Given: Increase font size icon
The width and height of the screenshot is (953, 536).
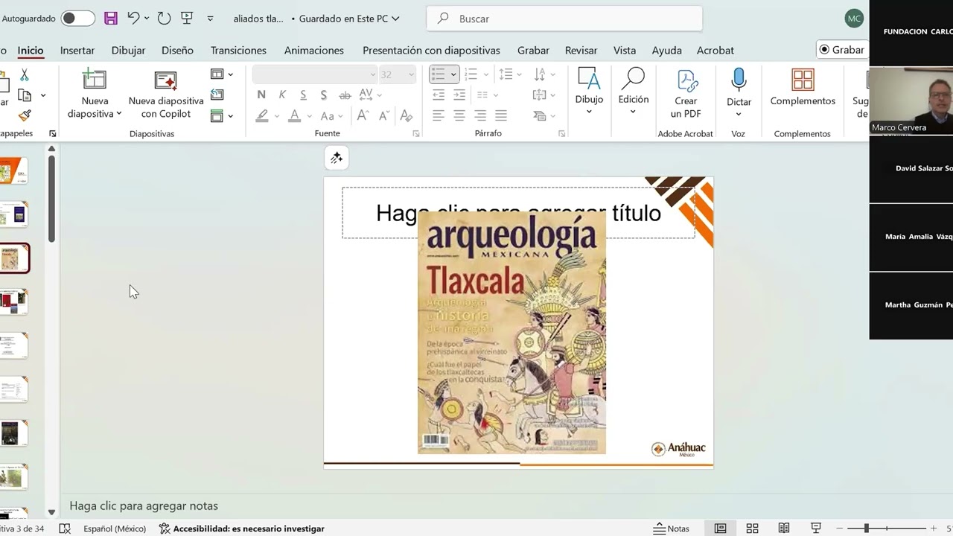Looking at the screenshot, I should point(363,115).
